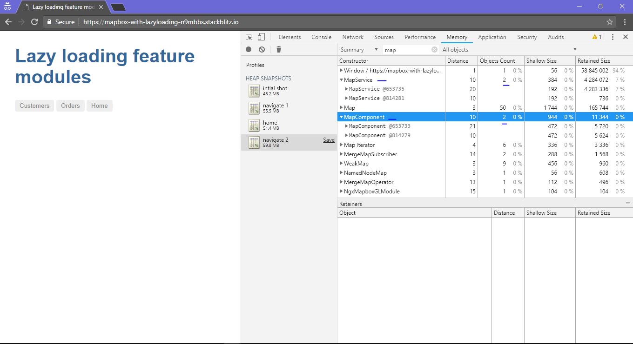Go back with the browser arrow
The width and height of the screenshot is (633, 344).
8,22
